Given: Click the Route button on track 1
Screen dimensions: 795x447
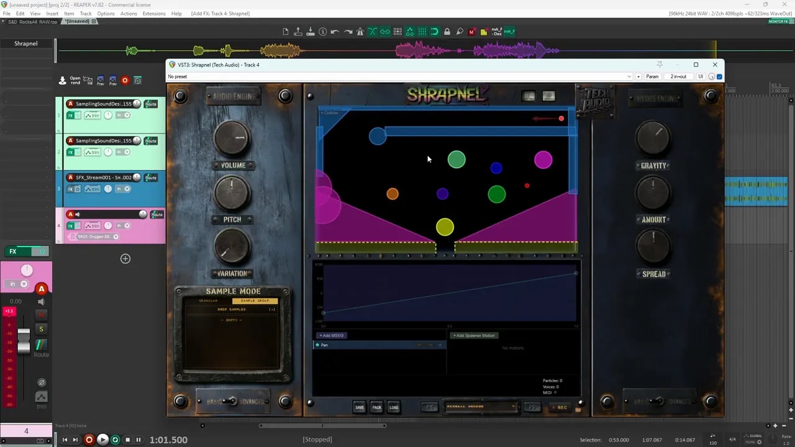Looking at the screenshot, I should point(150,104).
